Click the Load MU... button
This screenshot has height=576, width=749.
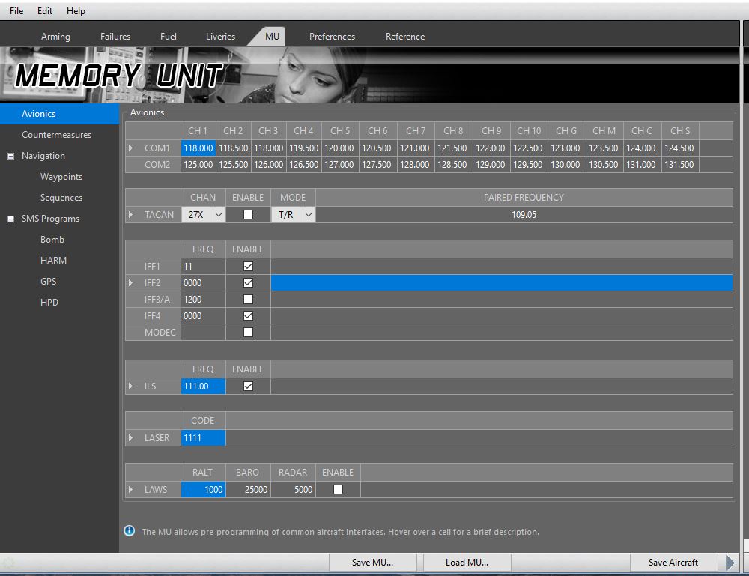(467, 563)
